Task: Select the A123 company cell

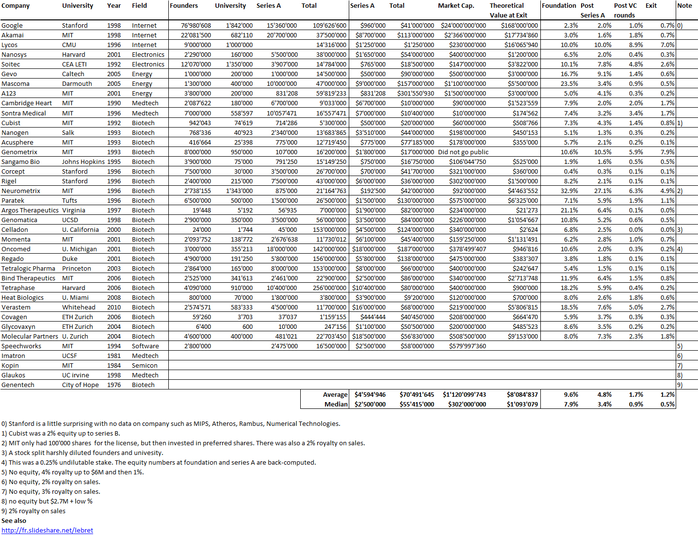Action: [x=9, y=93]
